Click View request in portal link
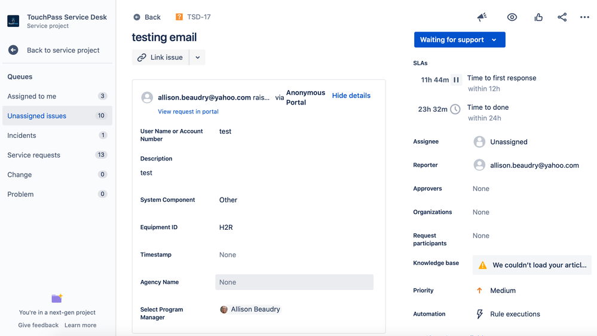Image resolution: width=597 pixels, height=336 pixels. click(x=188, y=112)
